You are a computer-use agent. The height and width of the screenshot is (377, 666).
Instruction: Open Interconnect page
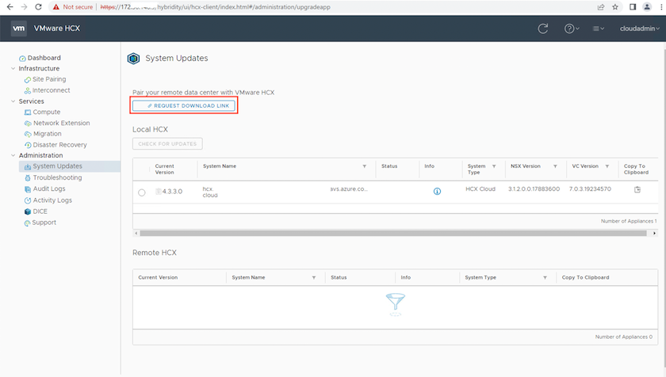tap(52, 90)
